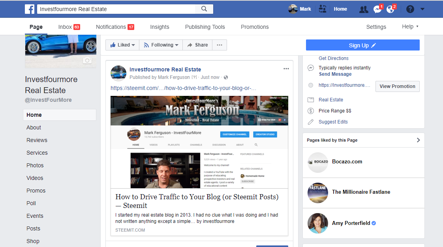The image size is (443, 247).
Task: Expand Pages liked by this Page chevron
Action: pos(419,140)
